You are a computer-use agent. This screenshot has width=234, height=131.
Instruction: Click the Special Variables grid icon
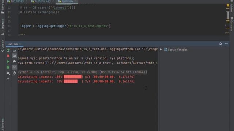(166, 49)
